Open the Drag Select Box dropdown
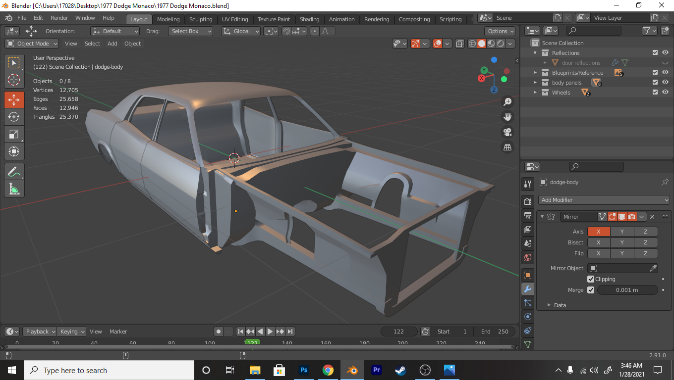Screen dimensions: 674x380 [x=190, y=31]
